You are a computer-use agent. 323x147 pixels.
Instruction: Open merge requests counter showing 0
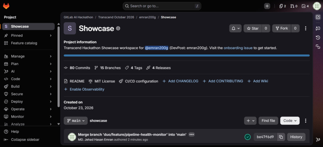pyautogui.click(x=294, y=6)
